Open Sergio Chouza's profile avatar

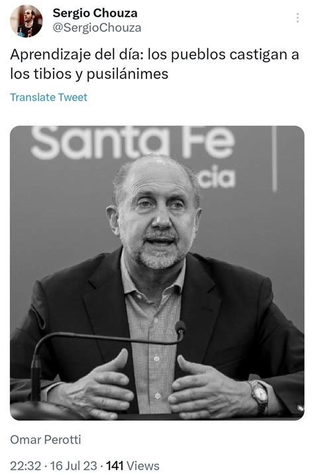[26, 21]
